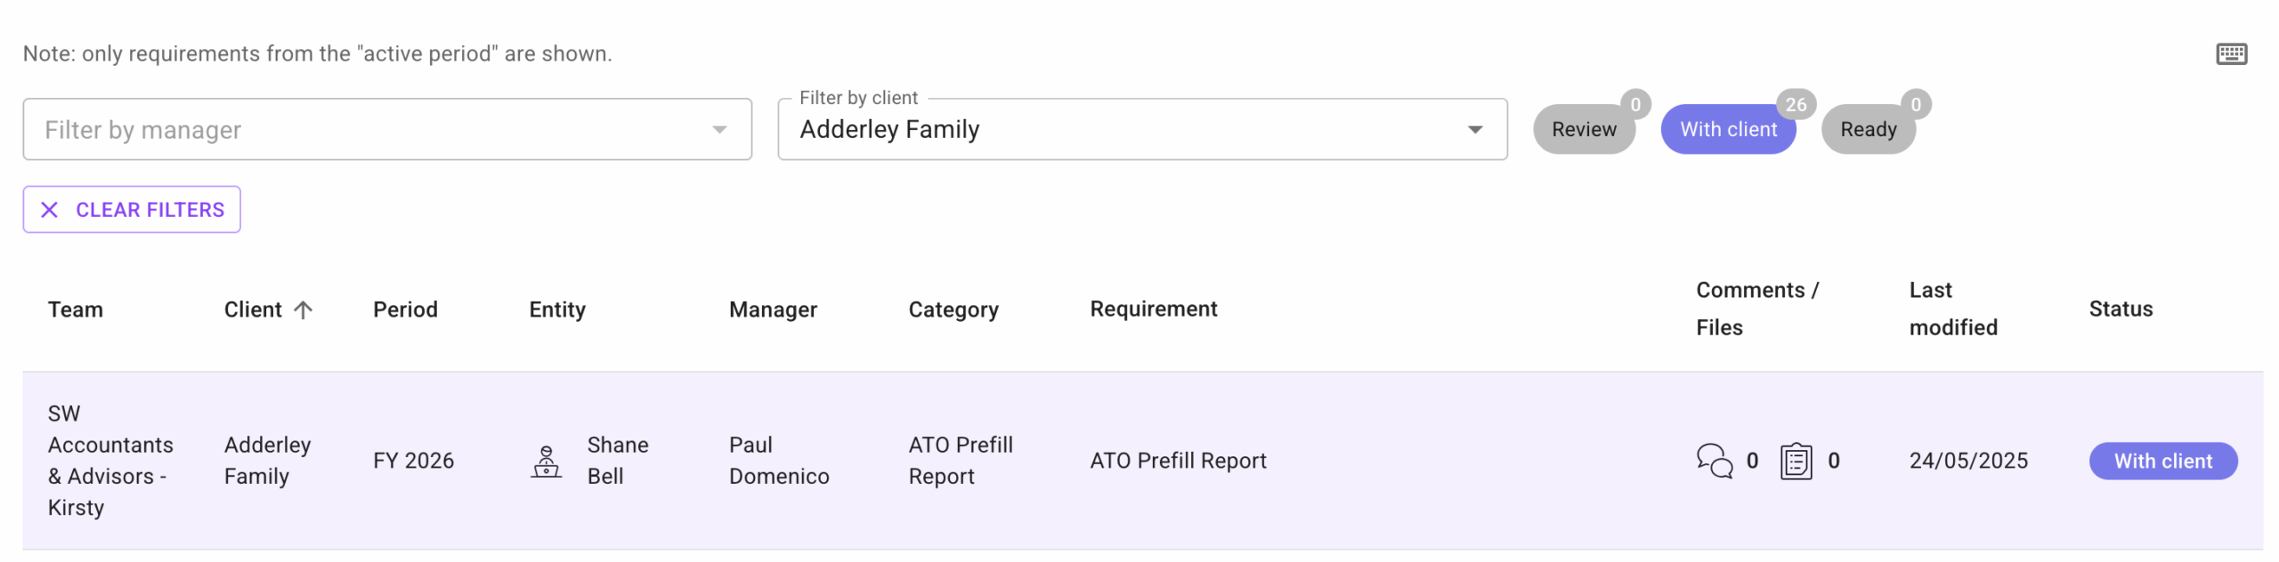
Task: Click the keyboard shortcuts icon top right
Action: pyautogui.click(x=2233, y=53)
